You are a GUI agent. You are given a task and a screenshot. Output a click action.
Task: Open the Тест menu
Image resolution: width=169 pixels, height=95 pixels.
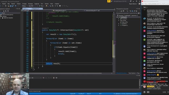pos(42,4)
